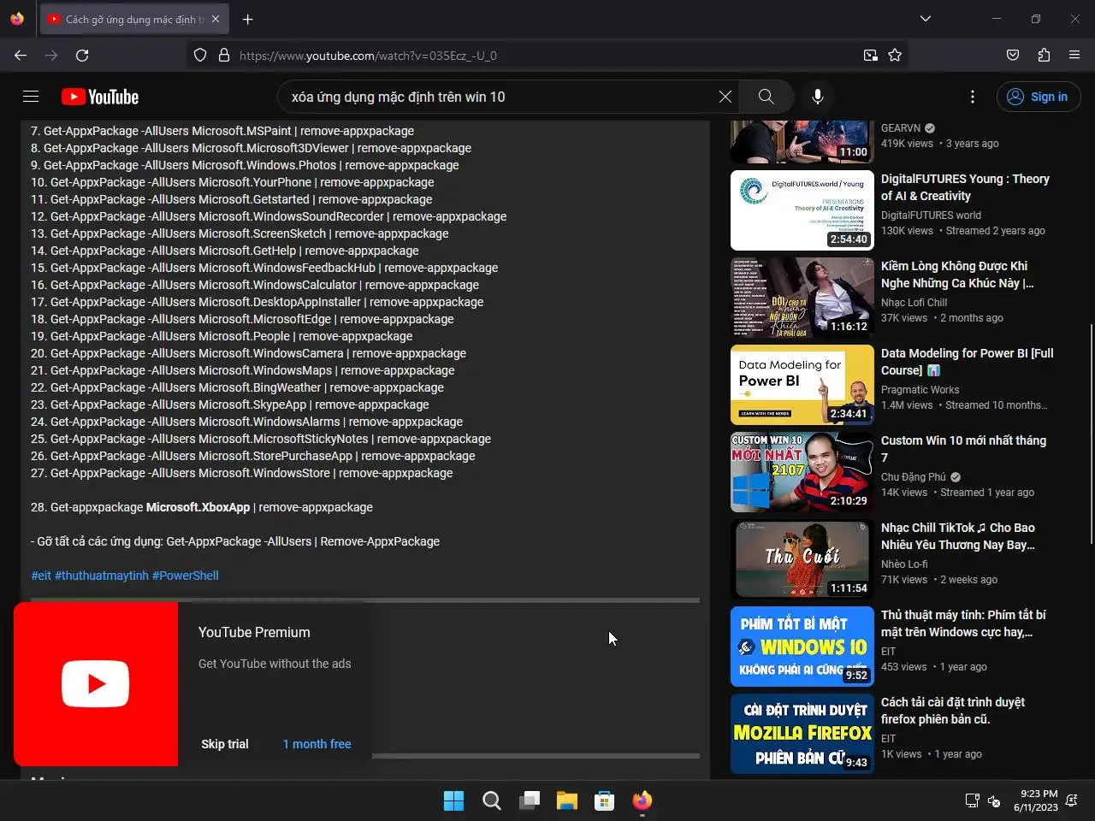Viewport: 1095px width, 821px height.
Task: Open the #eit hashtag link
Action: coord(41,576)
